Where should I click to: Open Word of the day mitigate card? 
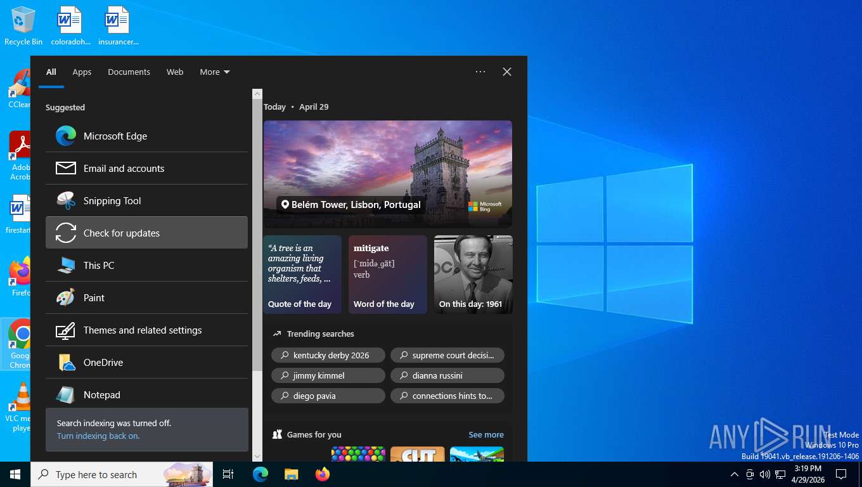pos(388,275)
